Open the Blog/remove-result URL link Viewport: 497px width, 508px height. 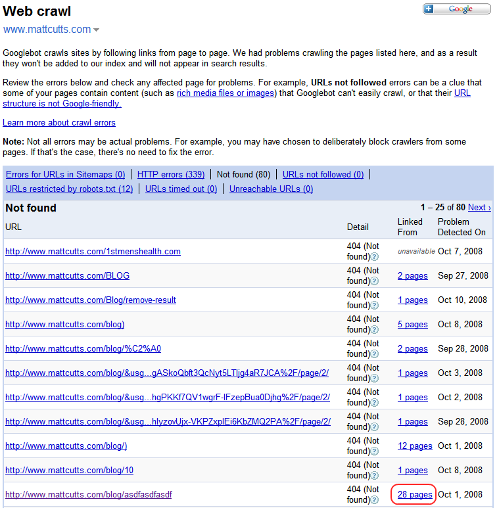[91, 300]
